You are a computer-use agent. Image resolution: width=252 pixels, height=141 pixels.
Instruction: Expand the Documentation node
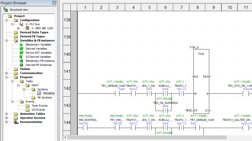[x=6, y=122]
